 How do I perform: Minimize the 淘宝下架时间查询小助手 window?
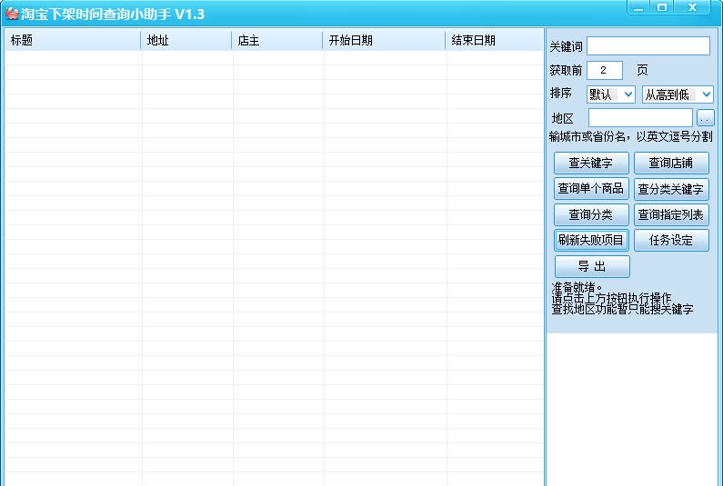point(638,8)
